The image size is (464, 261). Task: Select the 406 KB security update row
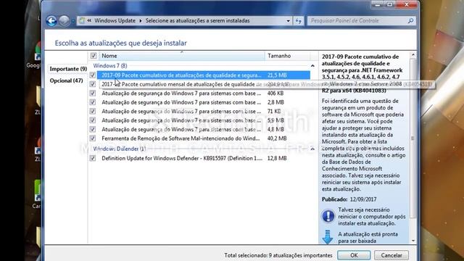204,94
